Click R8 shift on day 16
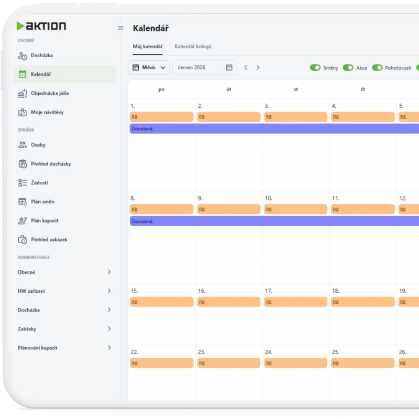419x419 pixels. [229, 302]
